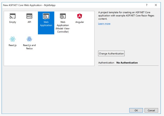The image size is (164, 116).
Task: Close the New ASP.NET Core dialog
Action: pos(156,5)
